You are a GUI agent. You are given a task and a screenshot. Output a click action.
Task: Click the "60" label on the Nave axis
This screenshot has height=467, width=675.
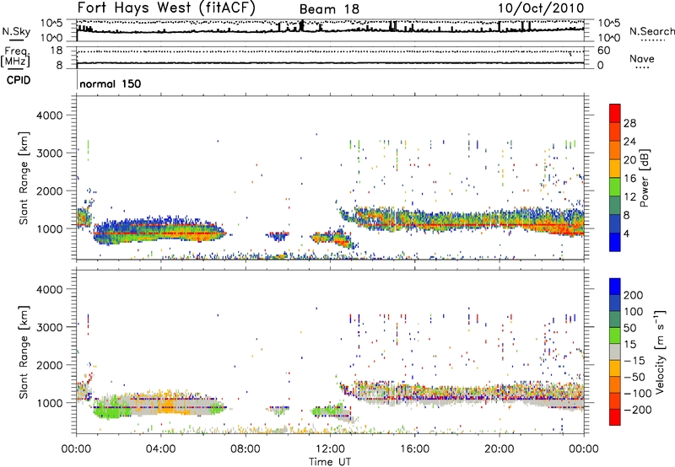coord(603,51)
